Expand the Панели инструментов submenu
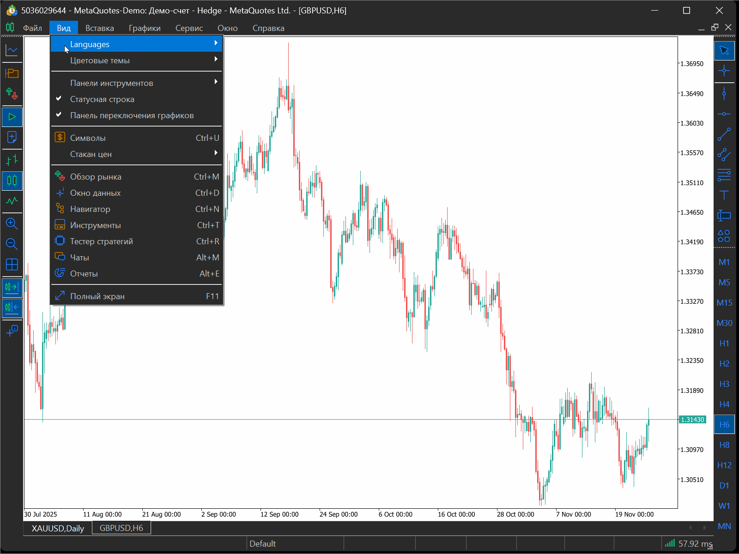Viewport: 739px width, 554px height. [137, 83]
